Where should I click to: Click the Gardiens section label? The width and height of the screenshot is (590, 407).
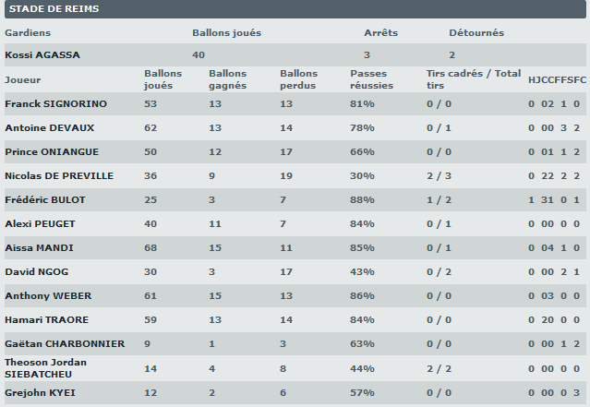point(28,33)
